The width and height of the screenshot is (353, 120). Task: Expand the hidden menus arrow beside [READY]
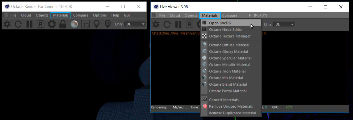click(x=250, y=15)
